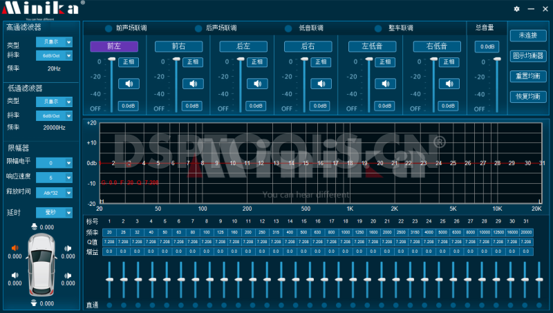
Task: Select the bottom subwoofer icon below car
Action: [x=34, y=303]
